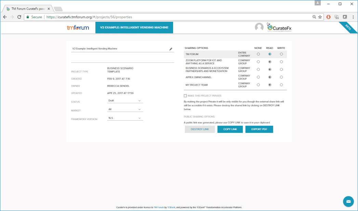Bookmark page with the star icon
Screen dimensions: 358x211
pyautogui.click(x=320, y=17)
